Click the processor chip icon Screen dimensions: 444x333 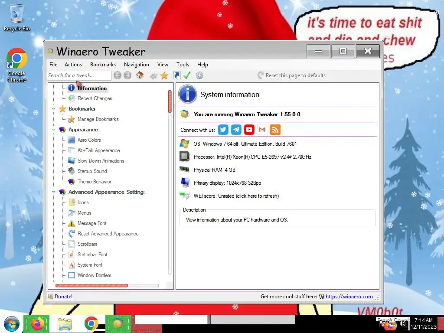point(185,157)
